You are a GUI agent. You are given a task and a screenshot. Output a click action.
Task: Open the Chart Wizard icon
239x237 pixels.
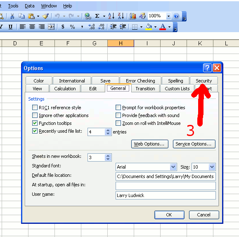coord(133,16)
